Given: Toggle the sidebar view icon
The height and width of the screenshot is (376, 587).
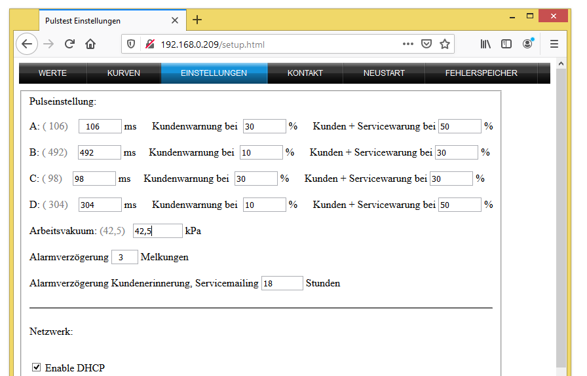Looking at the screenshot, I should [506, 44].
